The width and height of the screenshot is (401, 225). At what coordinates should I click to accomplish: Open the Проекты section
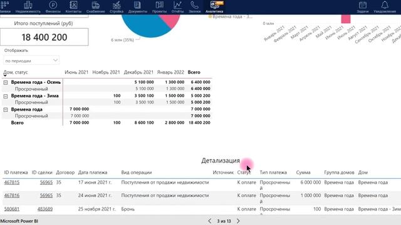[159, 7]
